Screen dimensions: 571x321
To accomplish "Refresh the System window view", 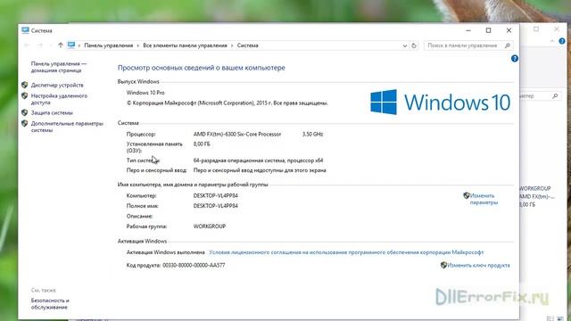I will point(414,45).
